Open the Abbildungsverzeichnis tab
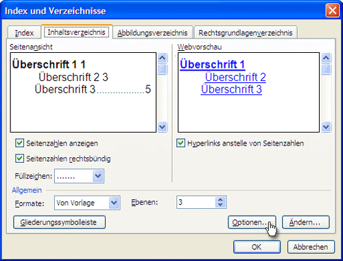 [x=152, y=33]
